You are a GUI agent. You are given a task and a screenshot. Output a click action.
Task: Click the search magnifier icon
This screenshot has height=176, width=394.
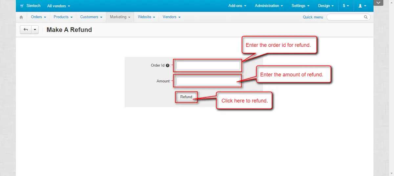click(x=366, y=17)
